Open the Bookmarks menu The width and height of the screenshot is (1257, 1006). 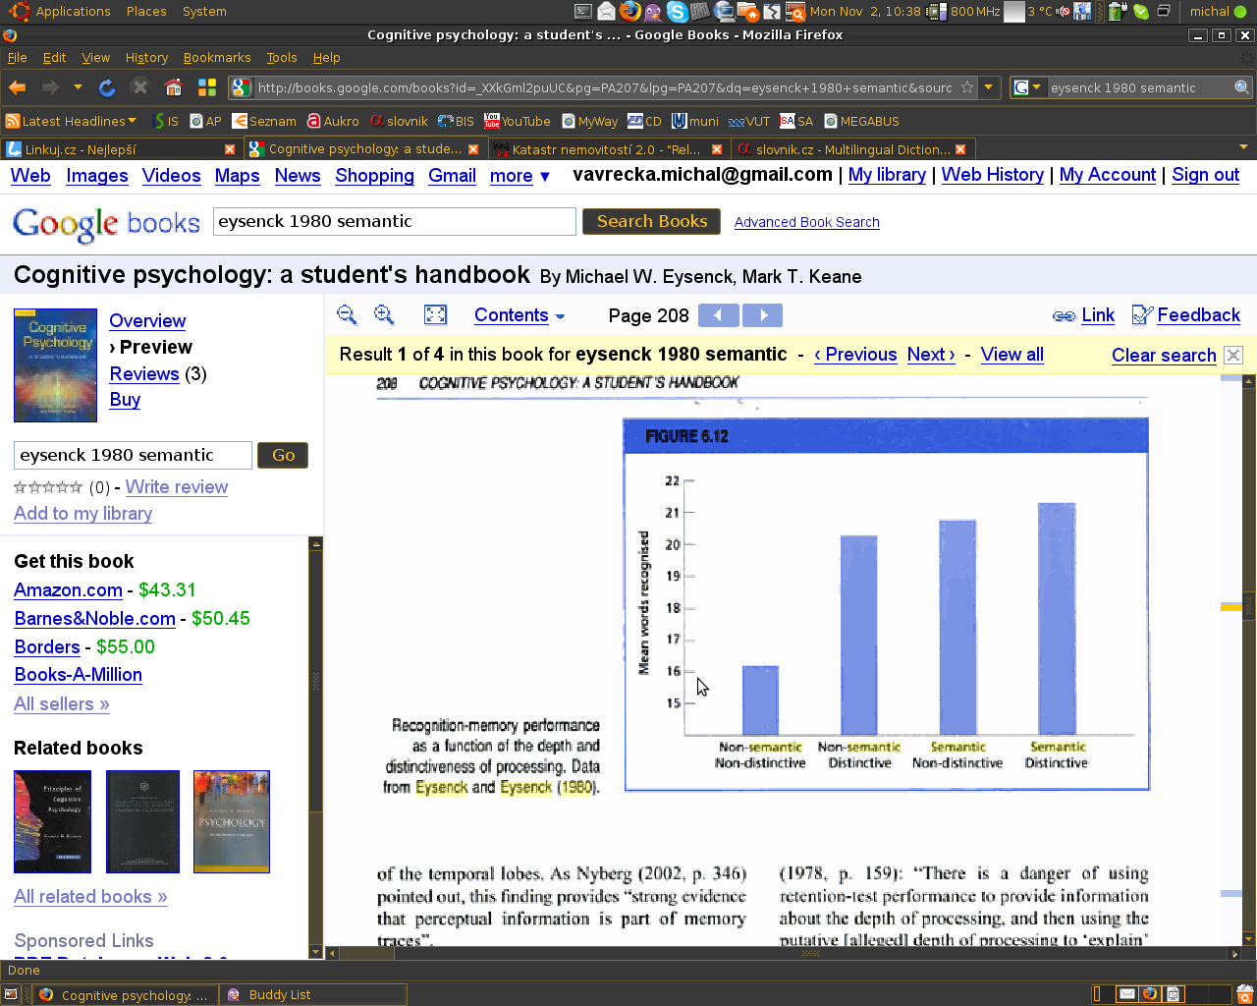(217, 58)
